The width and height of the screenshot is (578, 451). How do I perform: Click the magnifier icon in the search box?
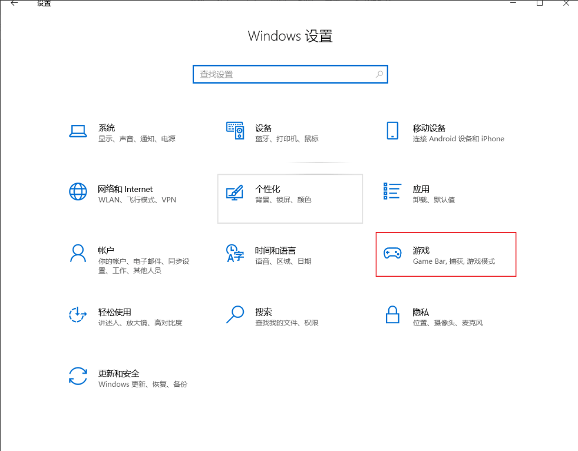[379, 74]
